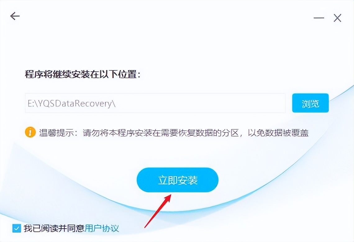This screenshot has height=242, width=354.
Task: Close the installer with the X icon
Action: [x=338, y=18]
